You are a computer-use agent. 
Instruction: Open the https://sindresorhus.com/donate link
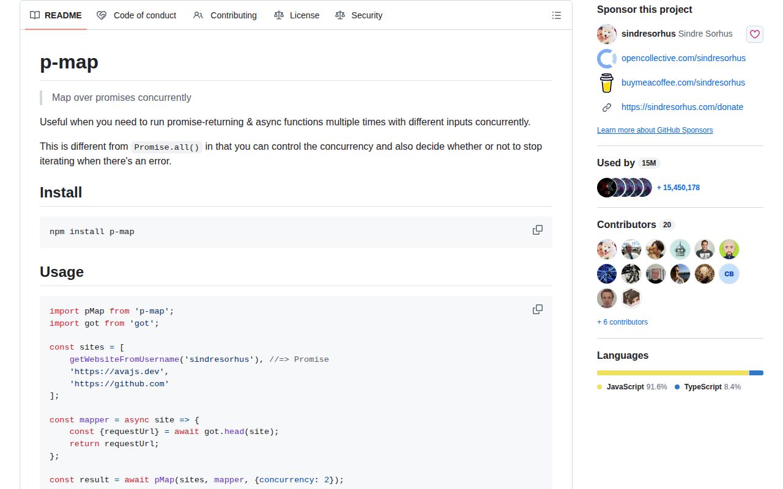682,107
